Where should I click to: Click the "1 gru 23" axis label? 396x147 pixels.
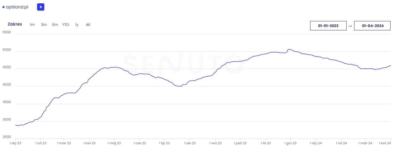[x=291, y=143]
